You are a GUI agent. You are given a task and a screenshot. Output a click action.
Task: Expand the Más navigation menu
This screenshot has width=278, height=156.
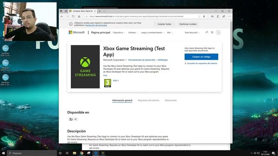[170, 32]
